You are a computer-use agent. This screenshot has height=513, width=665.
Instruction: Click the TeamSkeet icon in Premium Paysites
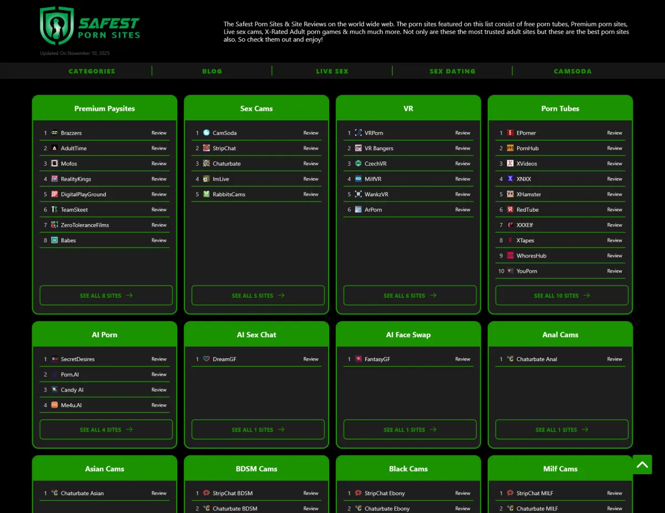click(54, 210)
